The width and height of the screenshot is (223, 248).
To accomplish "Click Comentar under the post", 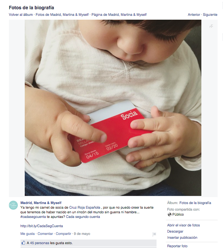I will [x=45, y=234].
